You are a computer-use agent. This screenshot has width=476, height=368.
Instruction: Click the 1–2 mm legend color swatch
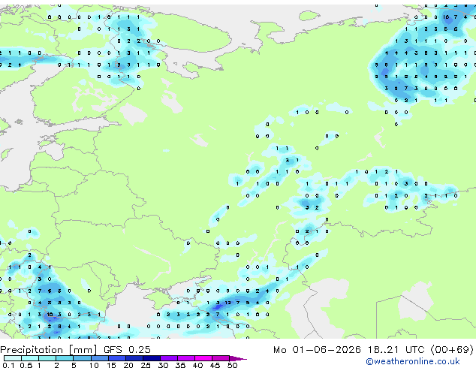pos(47,358)
